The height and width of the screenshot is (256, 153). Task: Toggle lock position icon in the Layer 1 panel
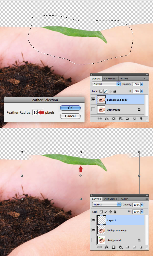110,212
